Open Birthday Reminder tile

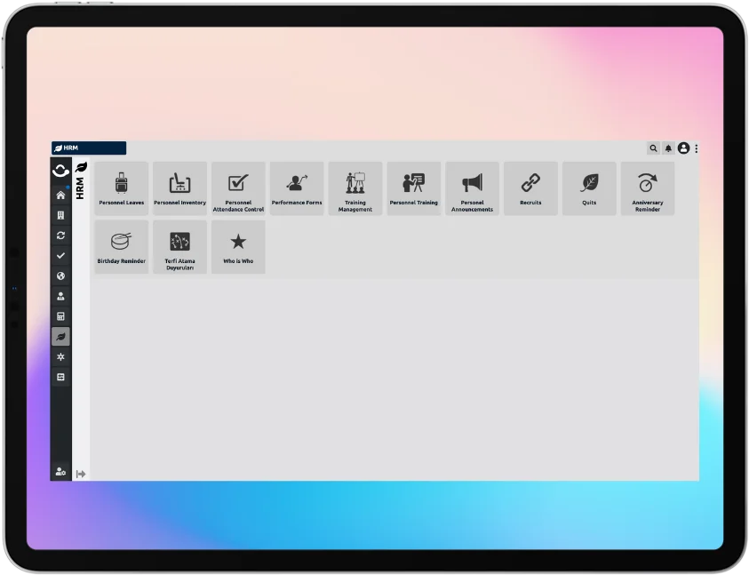pyautogui.click(x=122, y=246)
